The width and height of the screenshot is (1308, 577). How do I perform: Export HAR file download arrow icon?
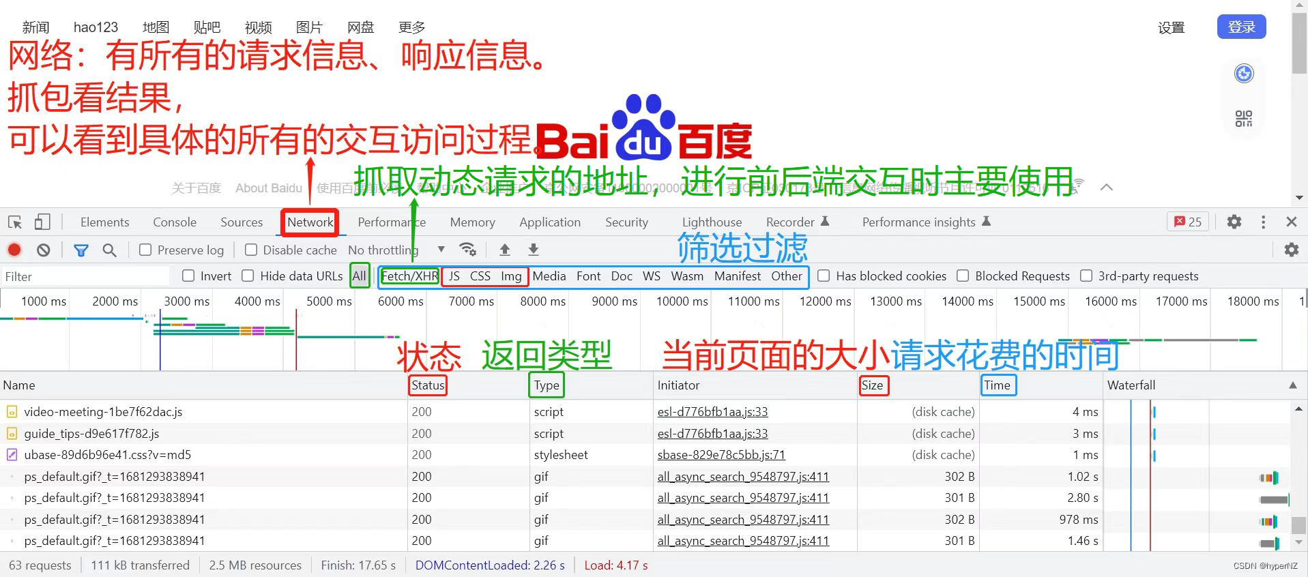(x=534, y=250)
